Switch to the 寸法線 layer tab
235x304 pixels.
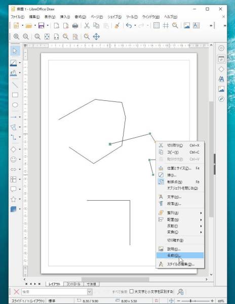point(91,284)
